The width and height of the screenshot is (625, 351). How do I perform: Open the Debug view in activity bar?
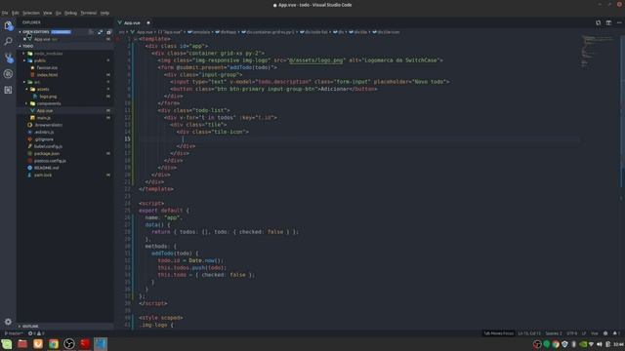[8, 74]
